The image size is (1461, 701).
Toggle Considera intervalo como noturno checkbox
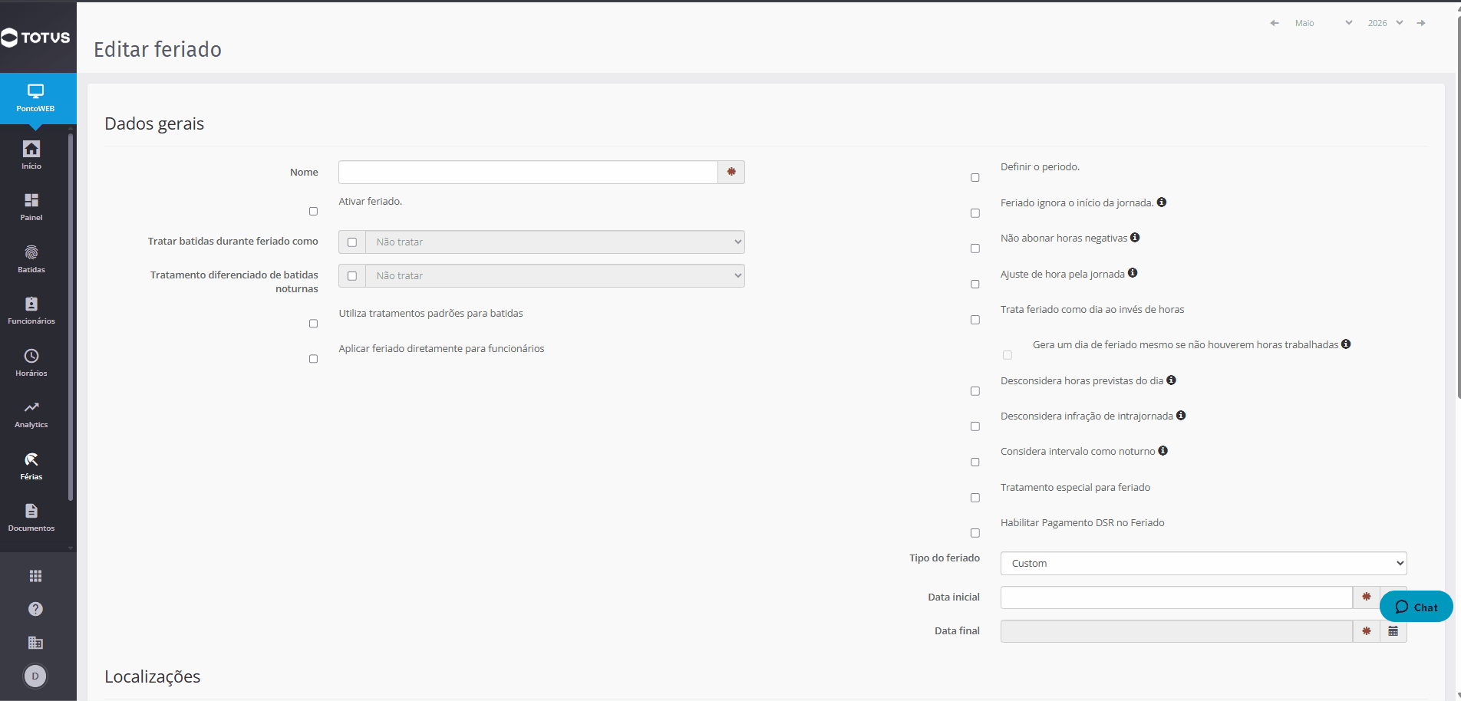pos(975,462)
